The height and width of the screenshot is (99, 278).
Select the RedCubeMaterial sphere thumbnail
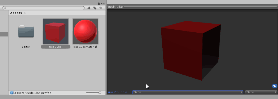coord(85,31)
